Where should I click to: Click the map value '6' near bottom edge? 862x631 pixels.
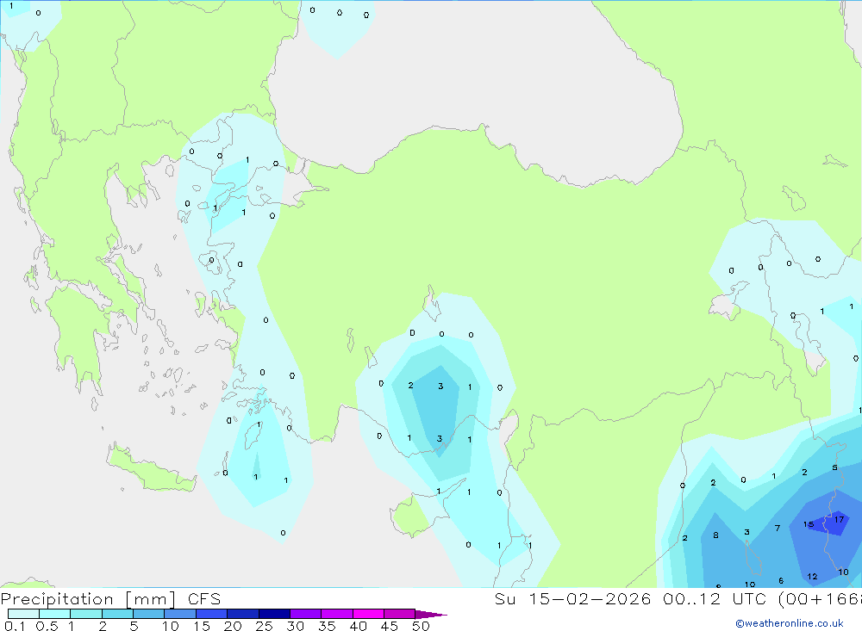(781, 581)
